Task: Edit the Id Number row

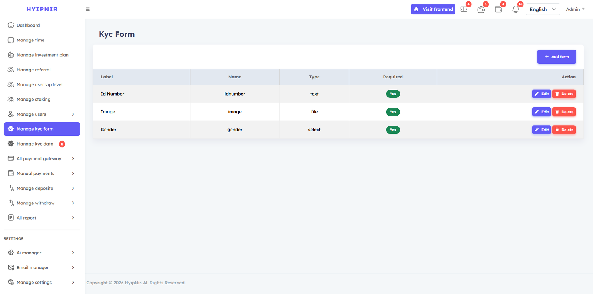Action: [x=541, y=94]
